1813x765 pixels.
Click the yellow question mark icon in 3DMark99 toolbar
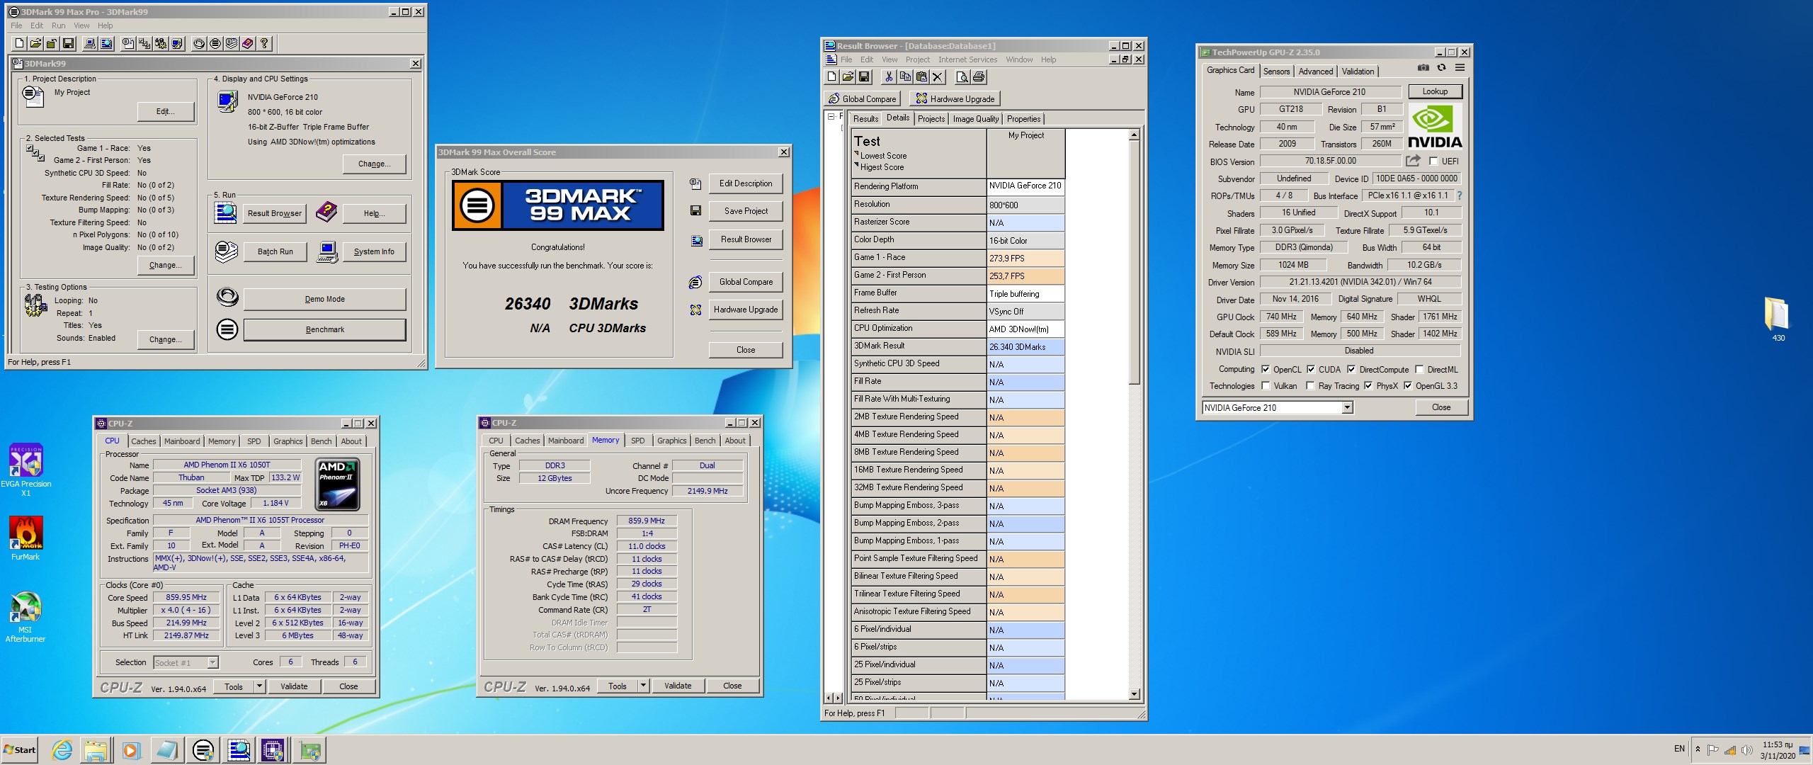click(264, 44)
